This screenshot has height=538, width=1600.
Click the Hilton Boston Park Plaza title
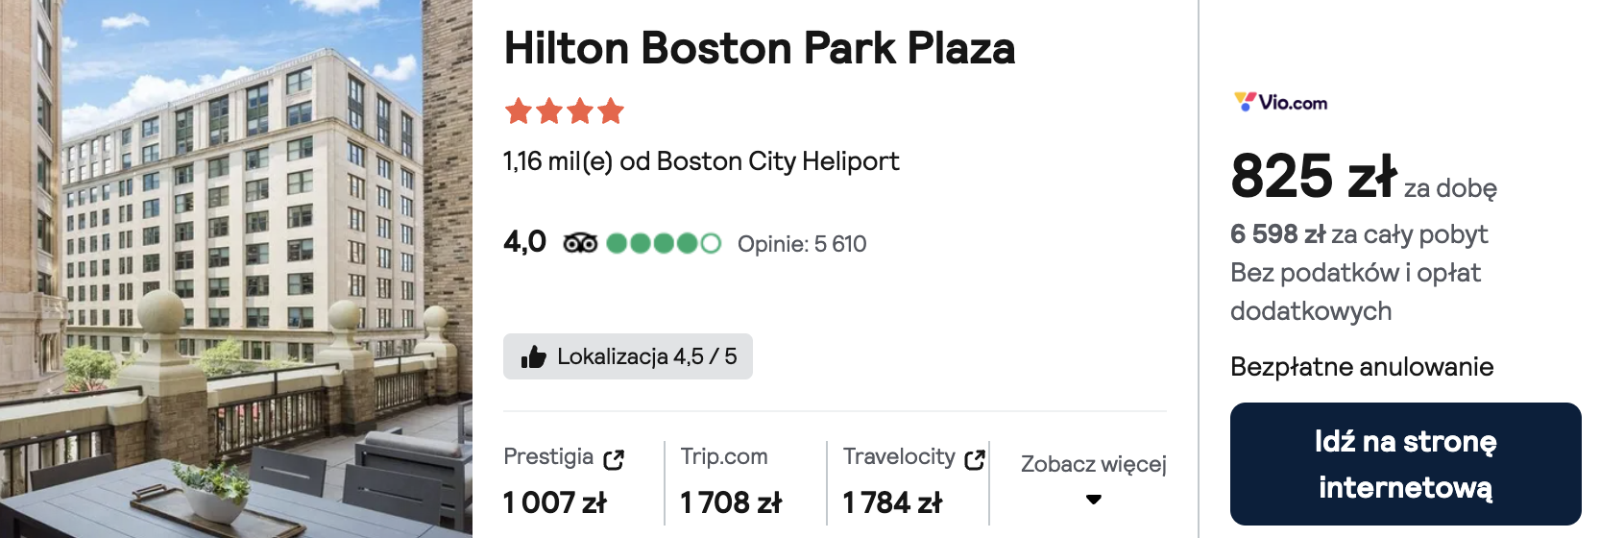(x=760, y=48)
